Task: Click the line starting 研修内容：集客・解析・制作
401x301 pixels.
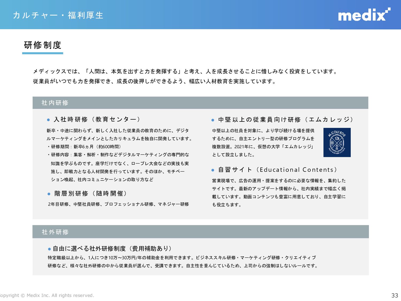Action: pos(118,155)
